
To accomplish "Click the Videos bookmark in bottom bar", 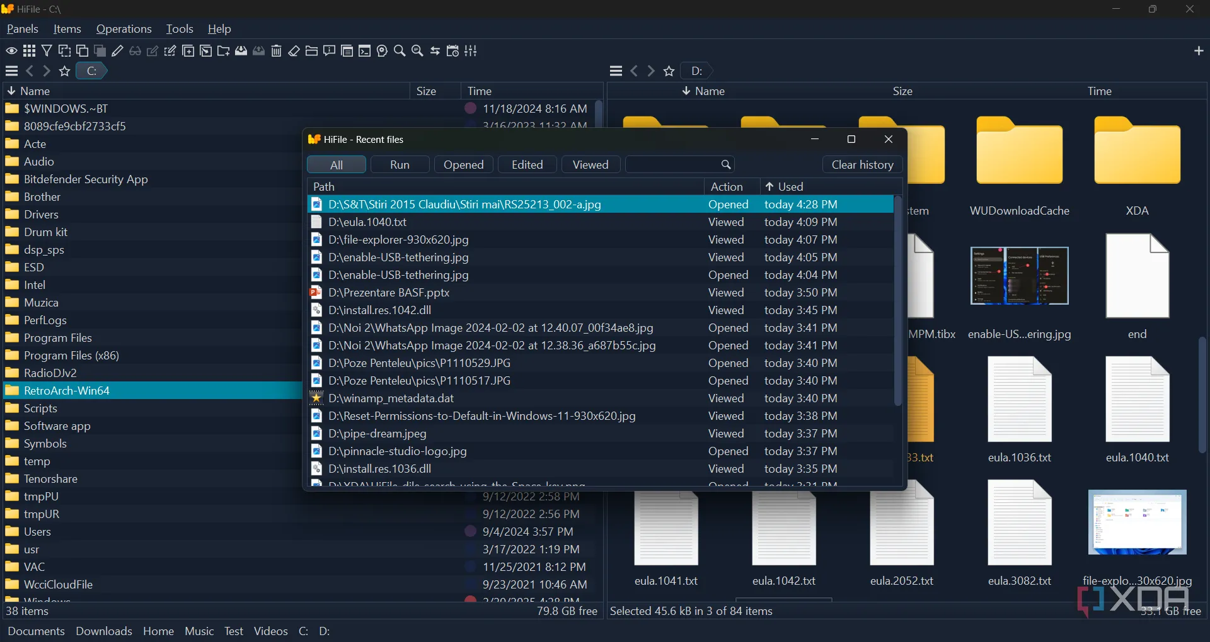I will tap(271, 631).
